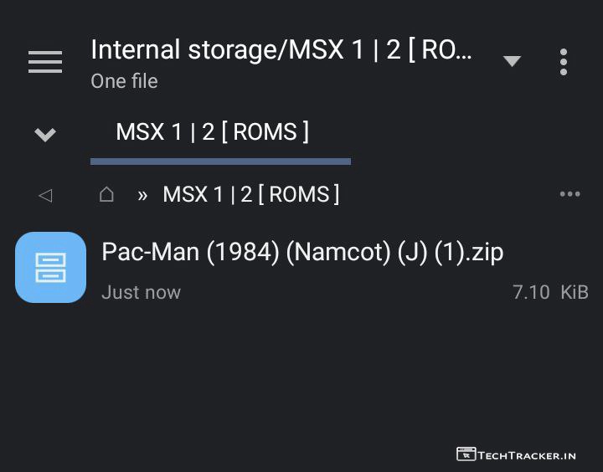Image resolution: width=603 pixels, height=472 pixels.
Task: Open the Internal storage/MSX path title
Action: [281, 50]
